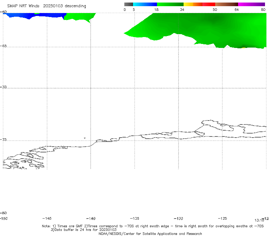Click the small yellow high-wind spot
This screenshot has height=236, width=269.
pyautogui.click(x=244, y=48)
